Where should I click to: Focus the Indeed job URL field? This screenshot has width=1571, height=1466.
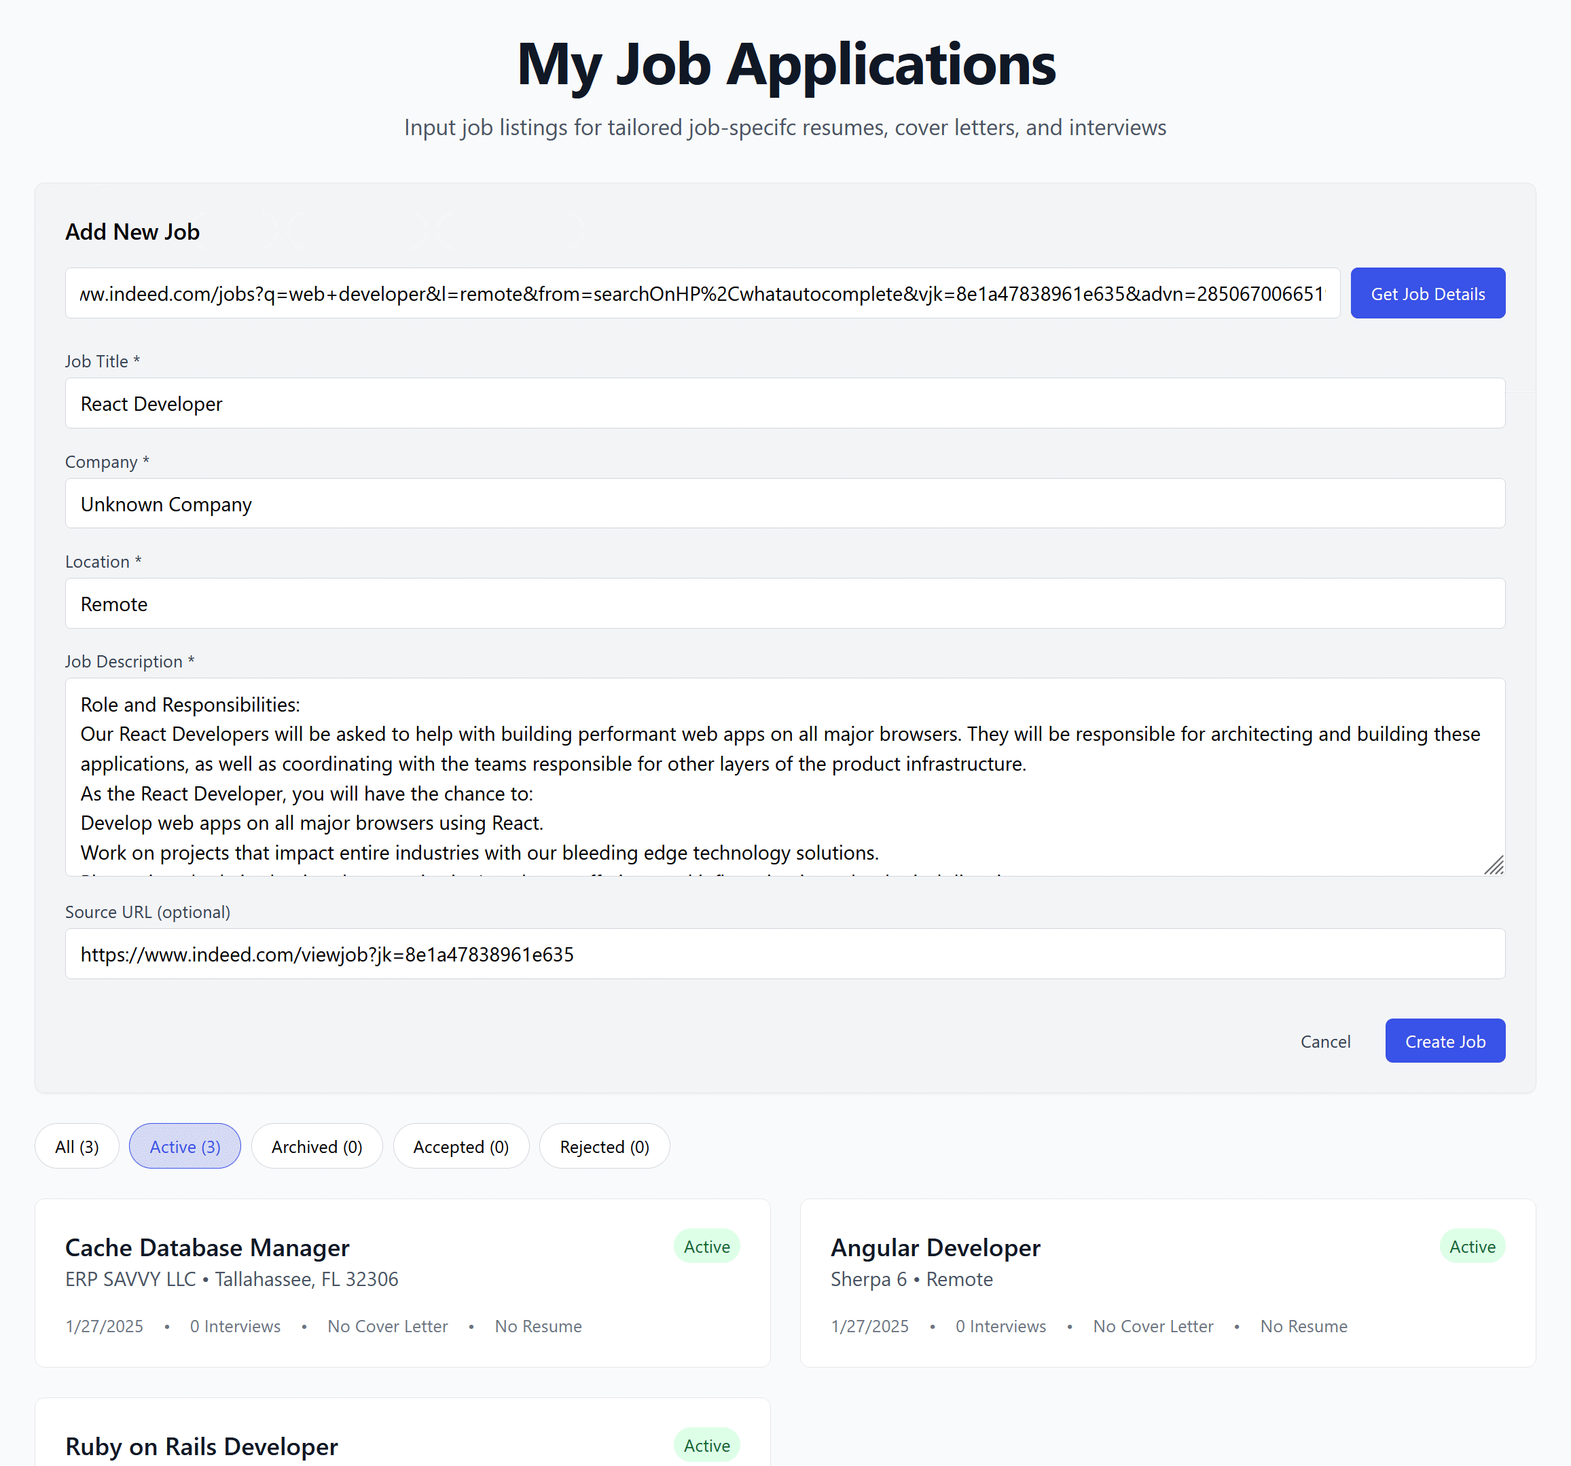coord(702,294)
